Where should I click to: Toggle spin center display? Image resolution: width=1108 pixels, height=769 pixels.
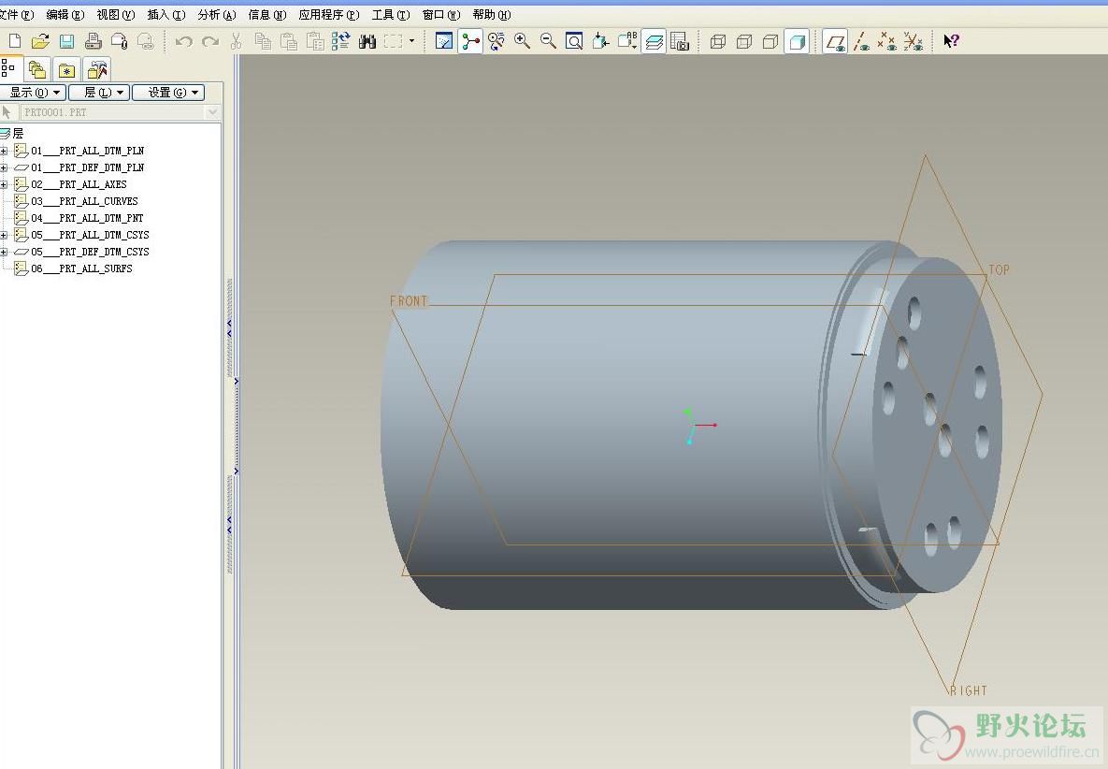point(470,42)
